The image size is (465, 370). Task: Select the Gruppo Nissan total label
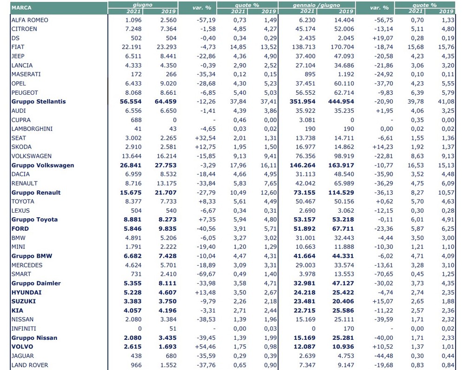click(34, 338)
